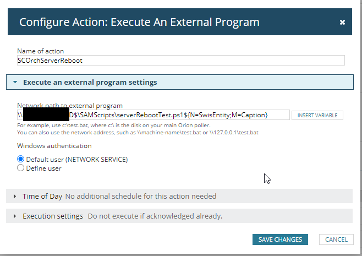Collapse arrow beside Execute an external program settings
Image resolution: width=362 pixels, height=256 pixels.
(15, 82)
